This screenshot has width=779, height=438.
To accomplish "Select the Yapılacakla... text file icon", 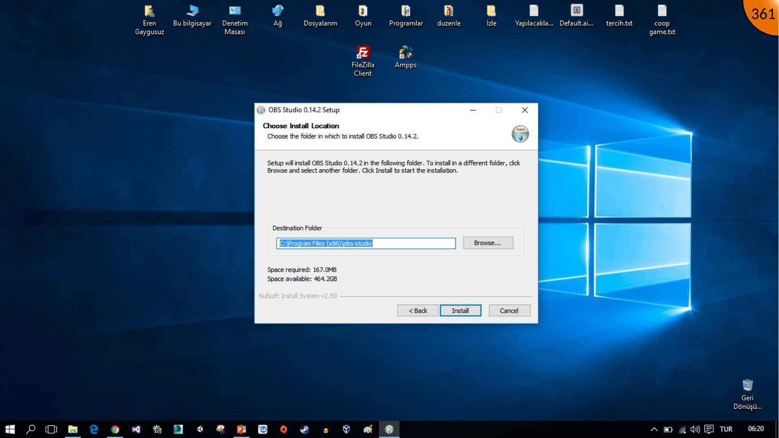I will click(x=534, y=16).
